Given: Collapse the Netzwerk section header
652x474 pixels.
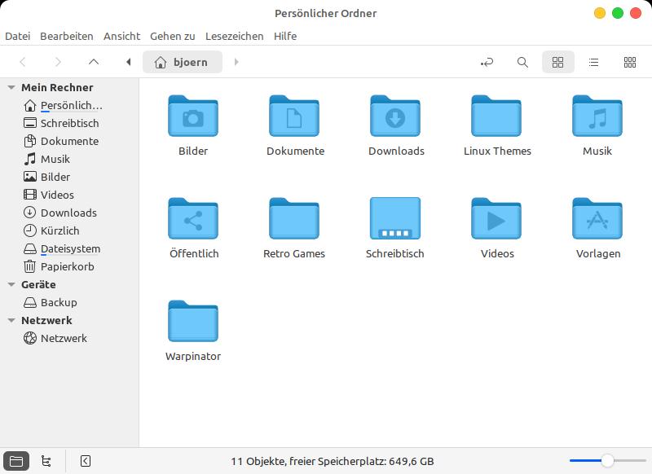Looking at the screenshot, I should [x=11, y=321].
